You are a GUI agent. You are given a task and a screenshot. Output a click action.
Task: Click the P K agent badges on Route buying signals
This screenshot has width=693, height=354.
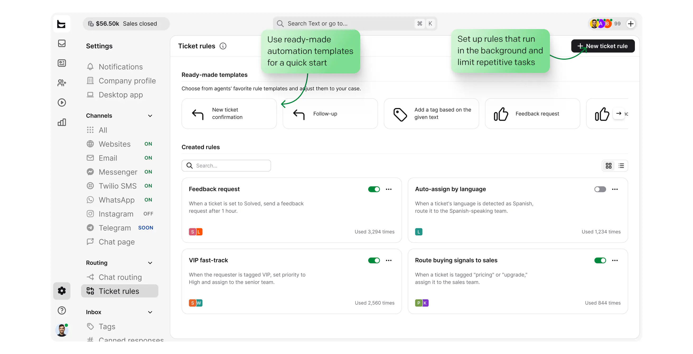click(x=422, y=303)
